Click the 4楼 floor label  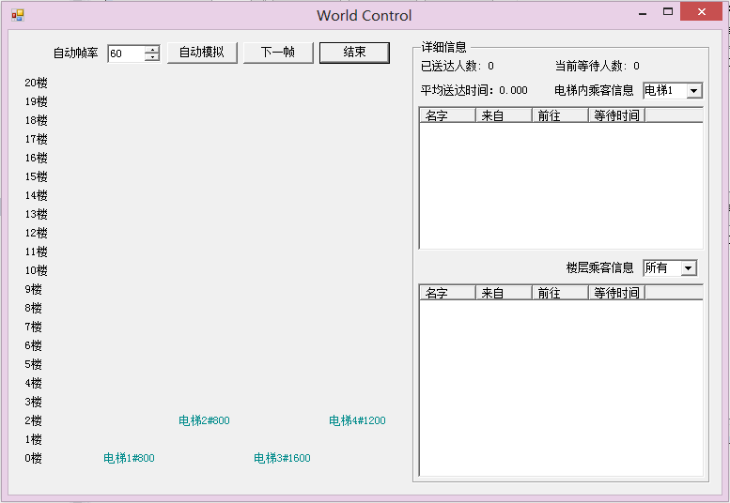34,383
